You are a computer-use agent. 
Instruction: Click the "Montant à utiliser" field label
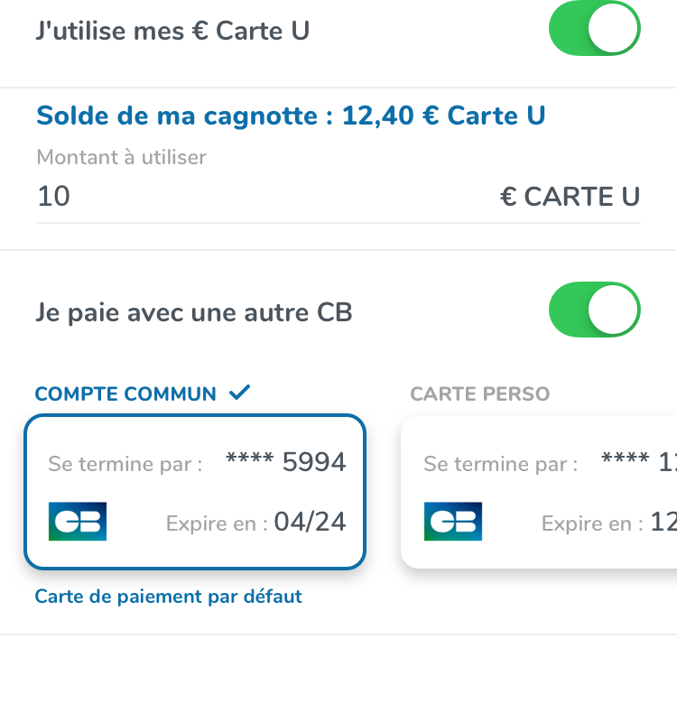point(122,157)
